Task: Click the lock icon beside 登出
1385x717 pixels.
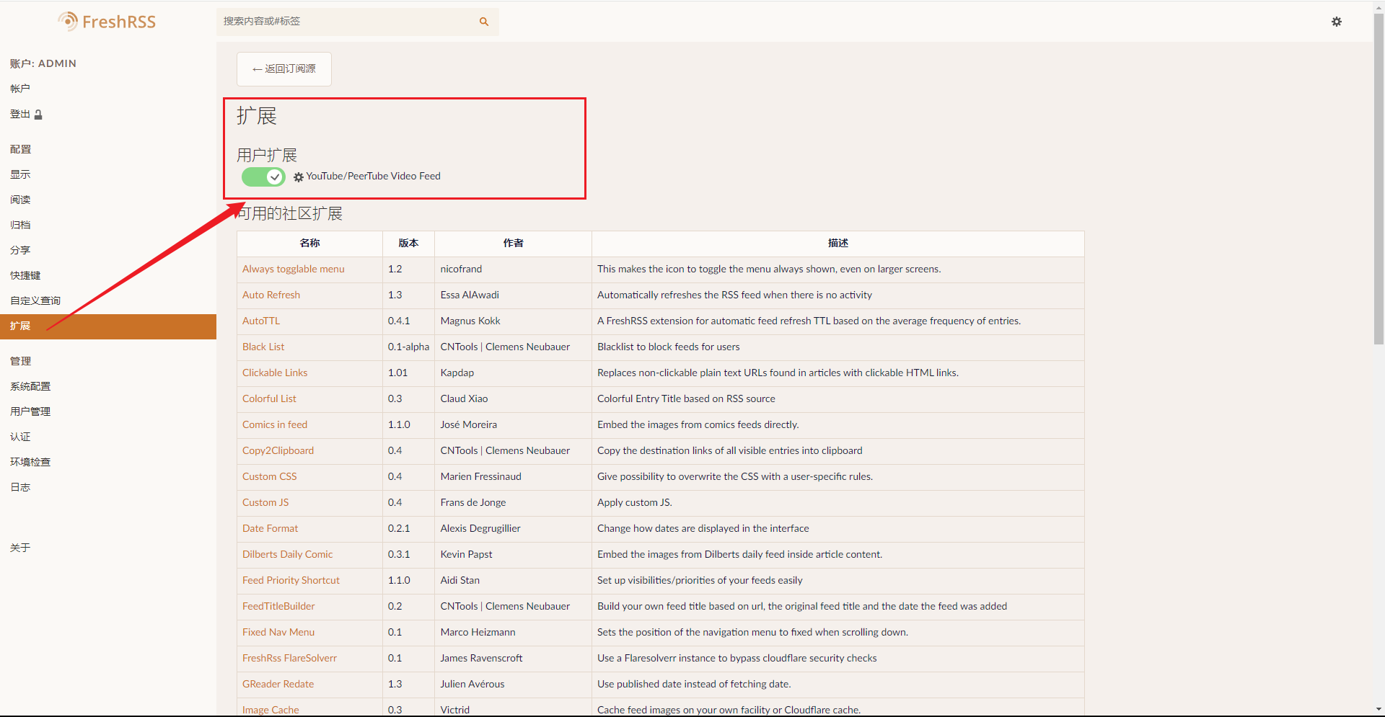Action: click(x=38, y=115)
